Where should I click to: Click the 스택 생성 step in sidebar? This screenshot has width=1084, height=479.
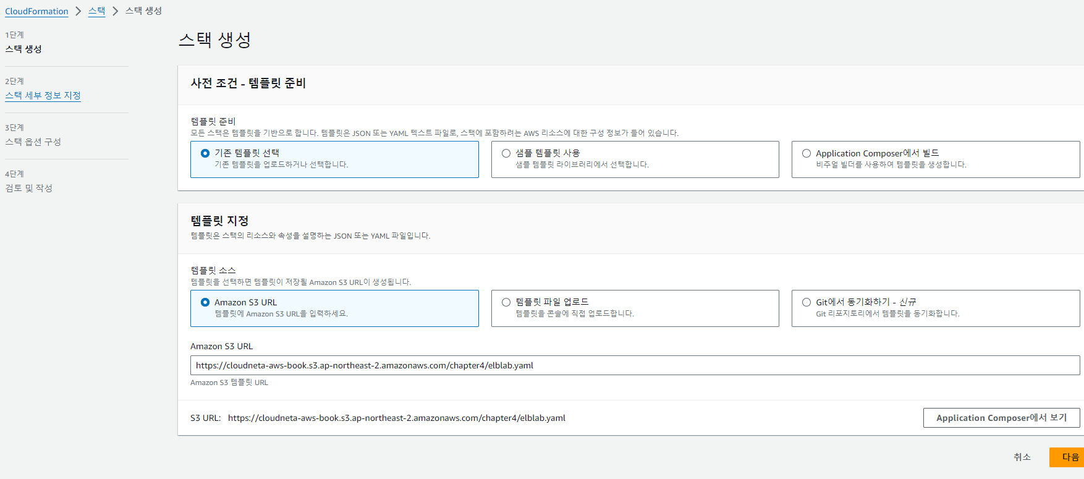coord(23,49)
